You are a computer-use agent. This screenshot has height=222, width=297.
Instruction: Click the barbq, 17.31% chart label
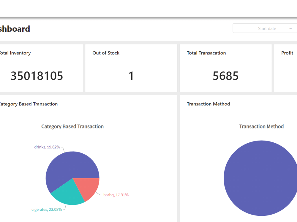pos(116,195)
